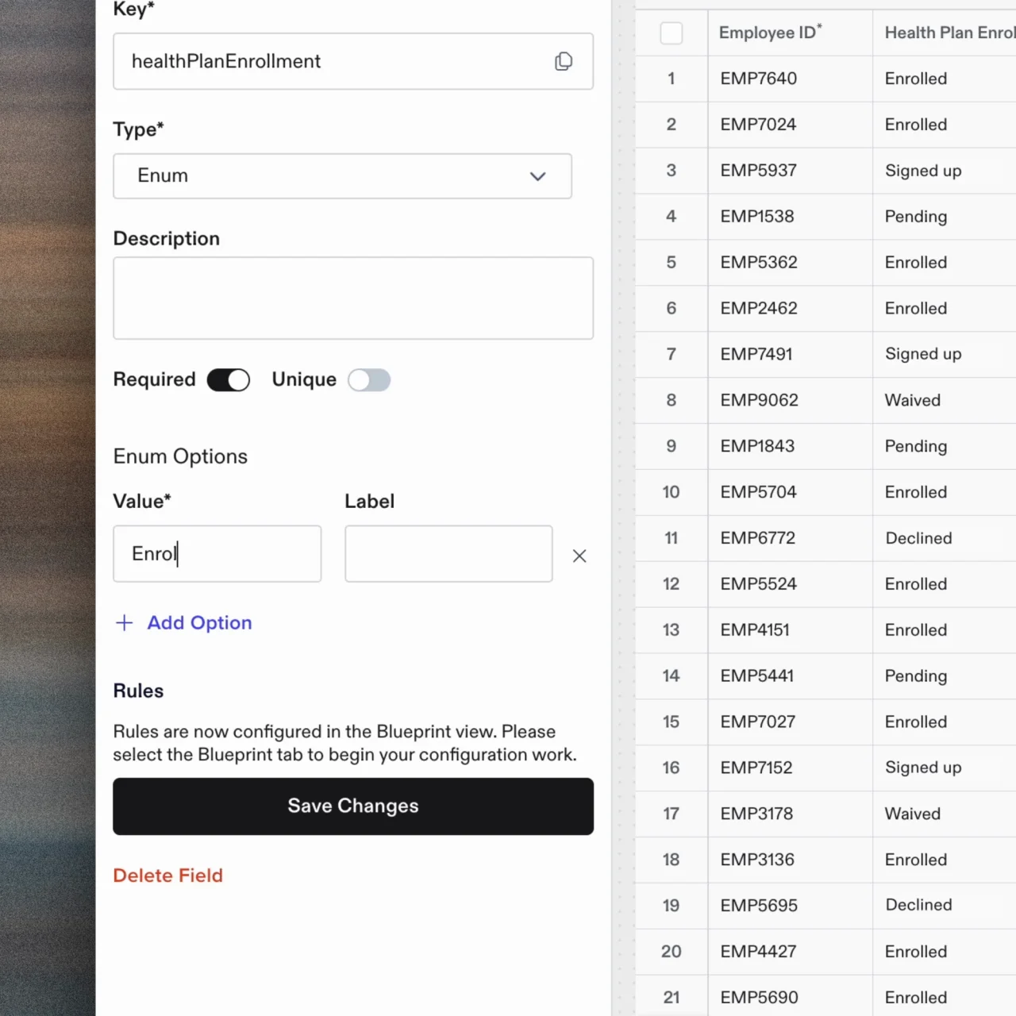
Task: Click the Declined cell for EMP6772
Action: click(918, 538)
